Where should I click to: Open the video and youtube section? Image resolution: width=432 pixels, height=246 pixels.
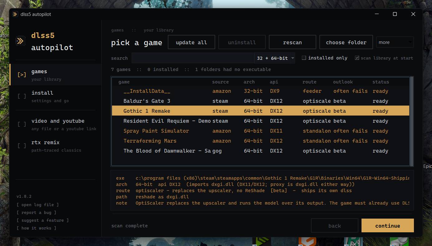click(x=56, y=124)
